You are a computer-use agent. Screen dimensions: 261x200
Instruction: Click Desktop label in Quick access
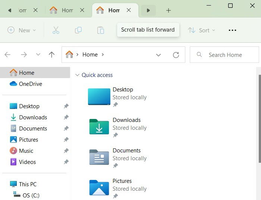coord(123,90)
